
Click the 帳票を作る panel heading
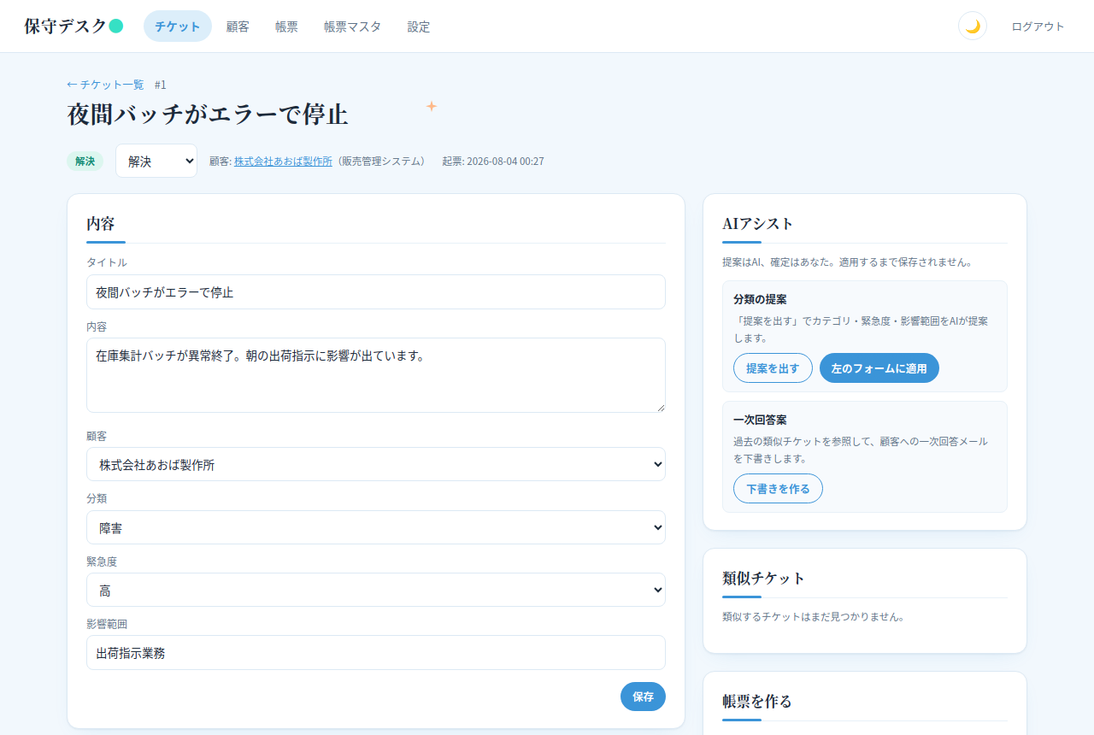click(x=757, y=701)
